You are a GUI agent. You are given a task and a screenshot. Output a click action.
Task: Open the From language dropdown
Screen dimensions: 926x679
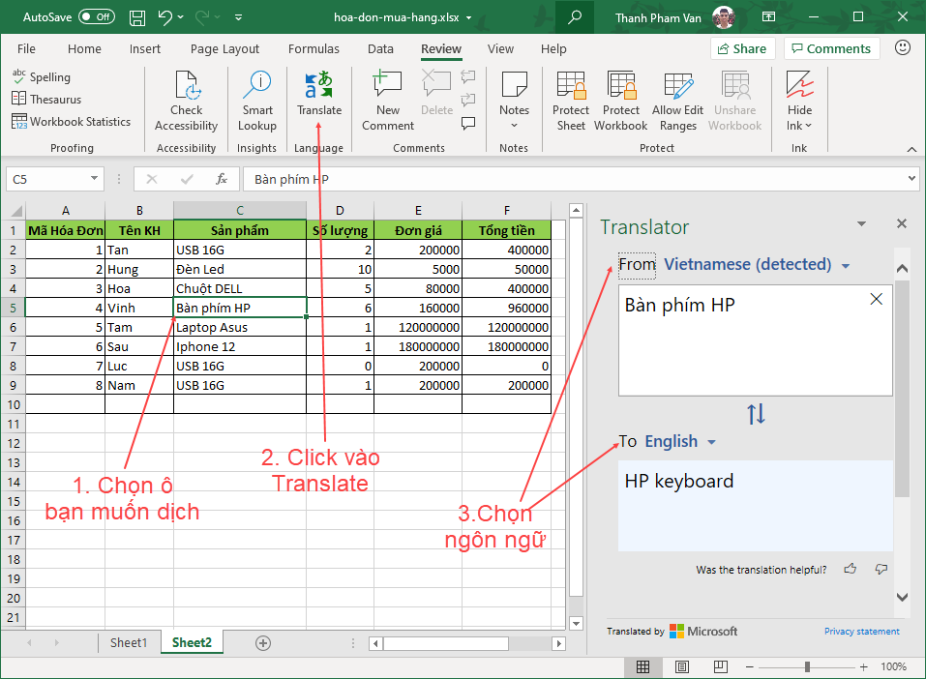(846, 266)
